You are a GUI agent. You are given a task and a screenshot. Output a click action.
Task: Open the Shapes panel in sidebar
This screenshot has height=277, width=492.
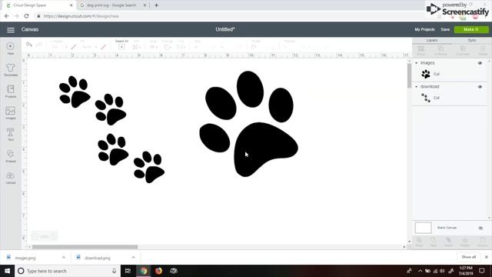10,156
